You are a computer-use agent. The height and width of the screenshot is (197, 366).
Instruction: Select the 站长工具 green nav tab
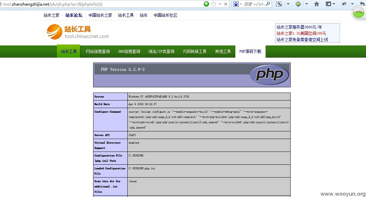pyautogui.click(x=68, y=51)
